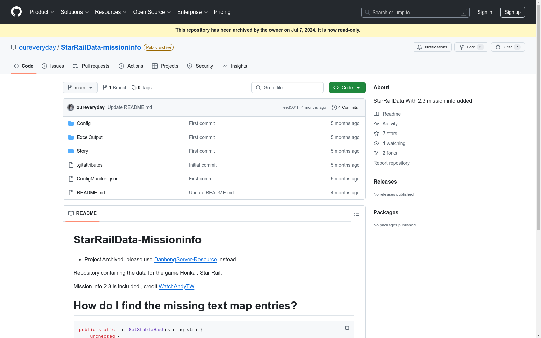
Task: Open the main branch selector dropdown
Action: pyautogui.click(x=80, y=88)
